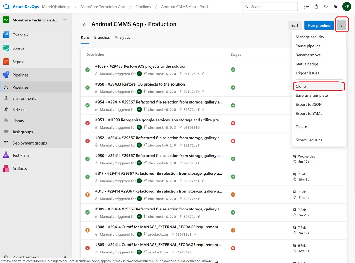Click the plus button next to project name

65,20
